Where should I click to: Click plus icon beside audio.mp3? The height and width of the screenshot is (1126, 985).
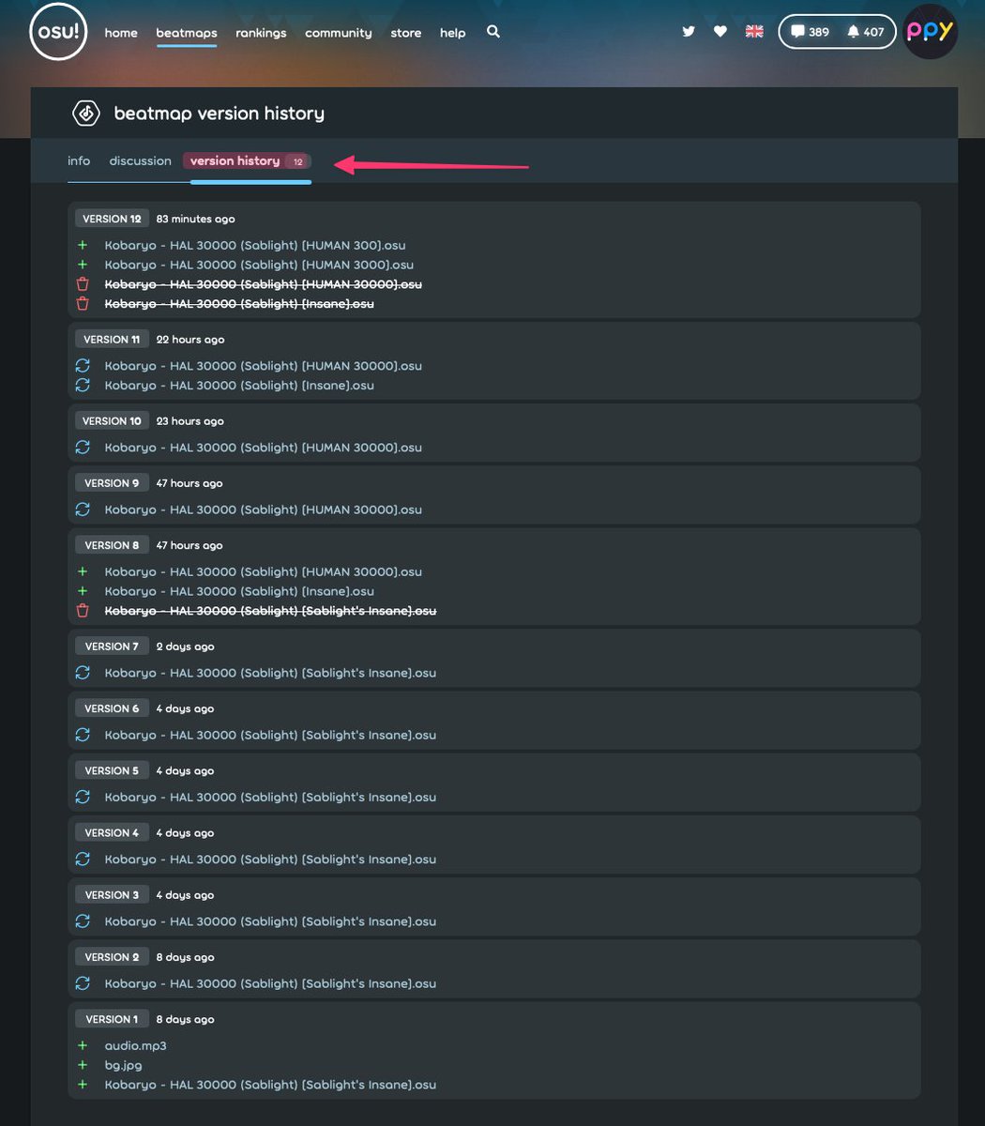83,1045
